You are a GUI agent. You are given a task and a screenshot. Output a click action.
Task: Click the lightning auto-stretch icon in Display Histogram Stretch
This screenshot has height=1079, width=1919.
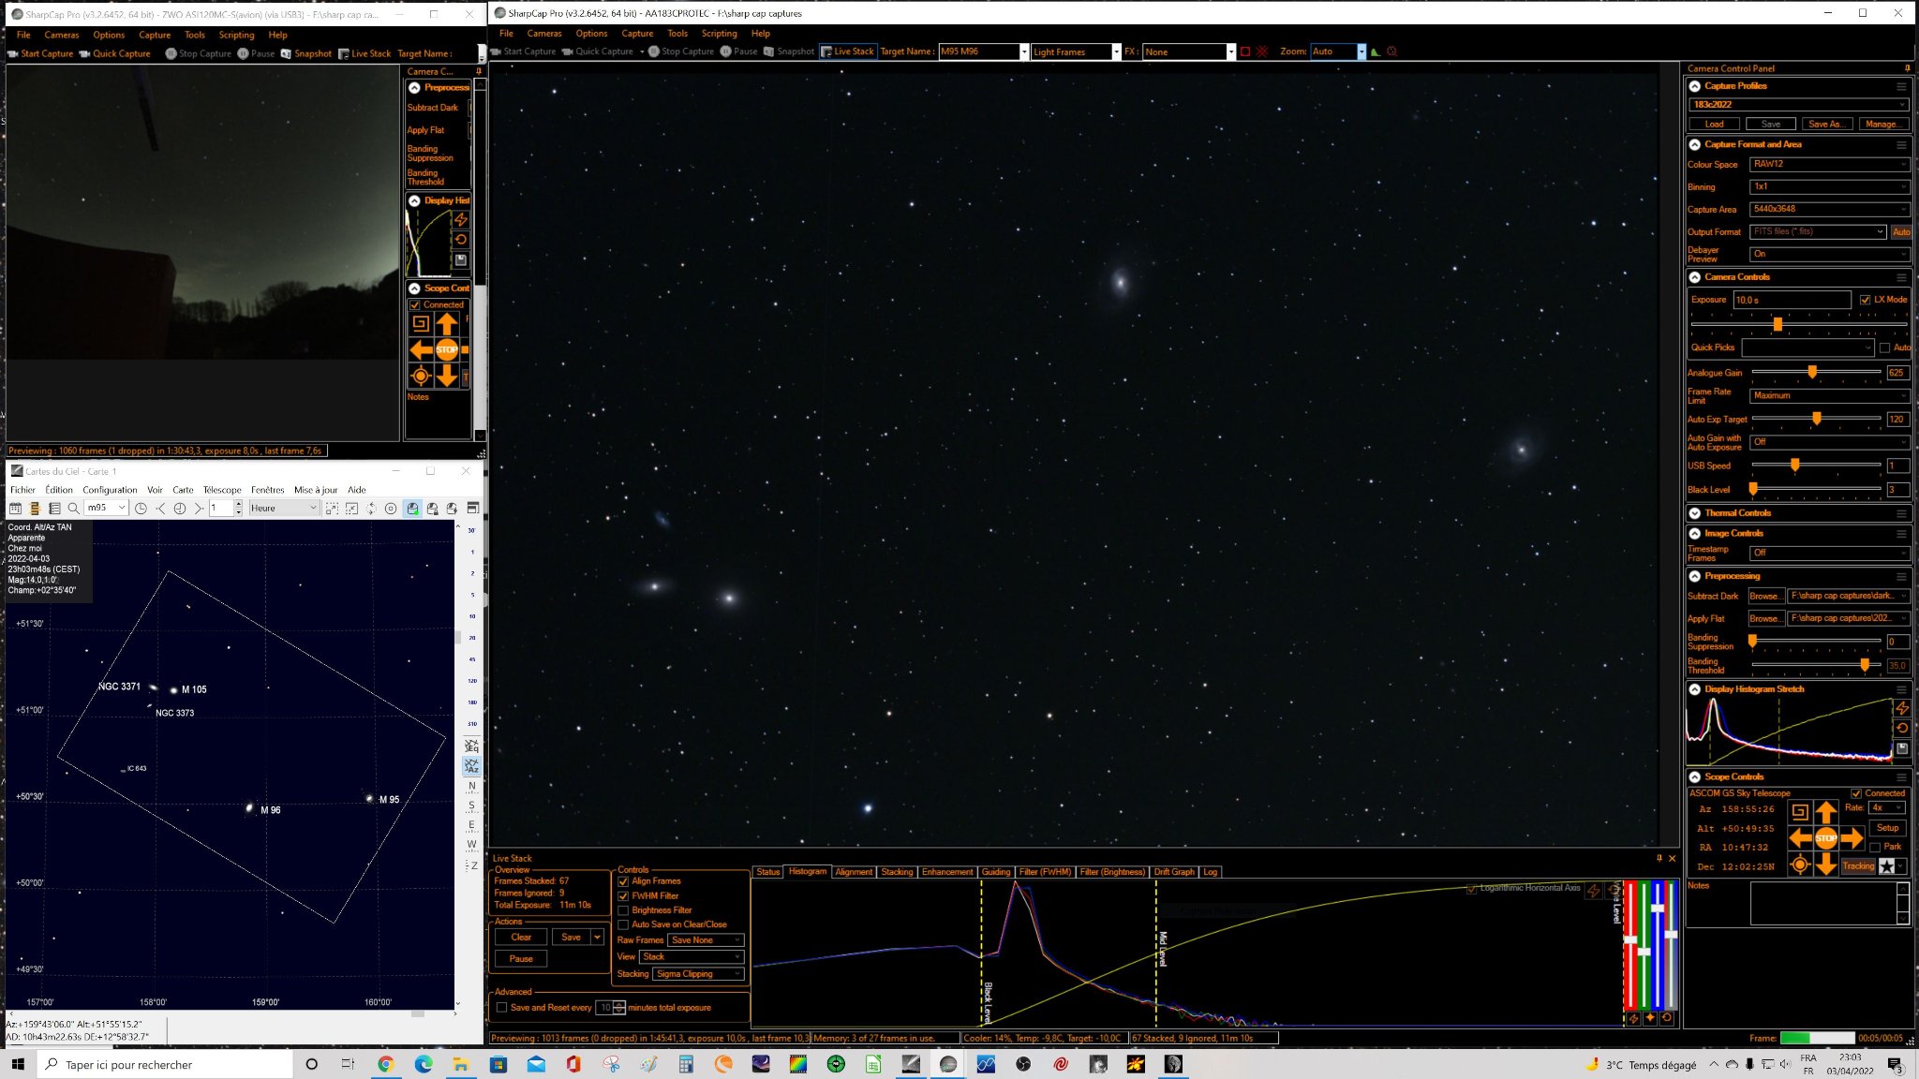pyautogui.click(x=1902, y=708)
